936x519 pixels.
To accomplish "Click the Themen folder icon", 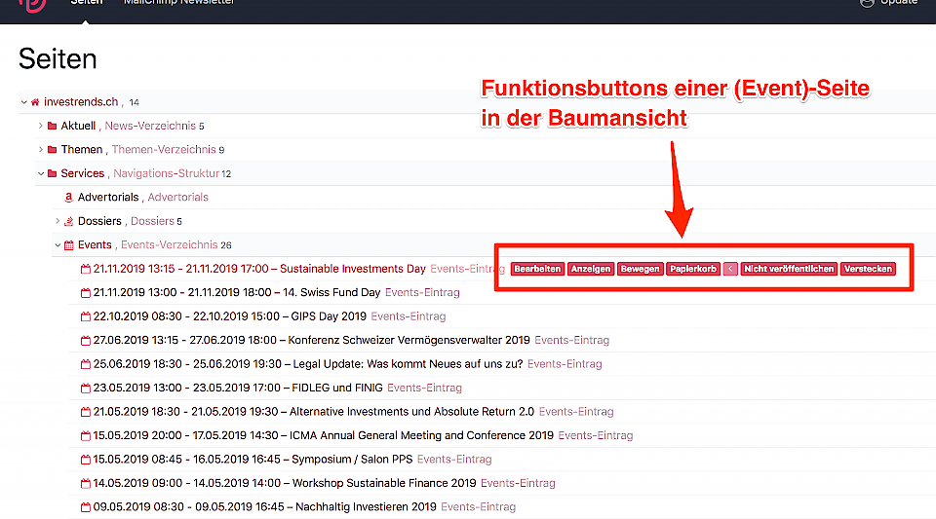I will [x=52, y=150].
